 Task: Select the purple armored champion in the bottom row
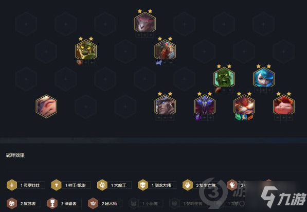tap(205, 105)
